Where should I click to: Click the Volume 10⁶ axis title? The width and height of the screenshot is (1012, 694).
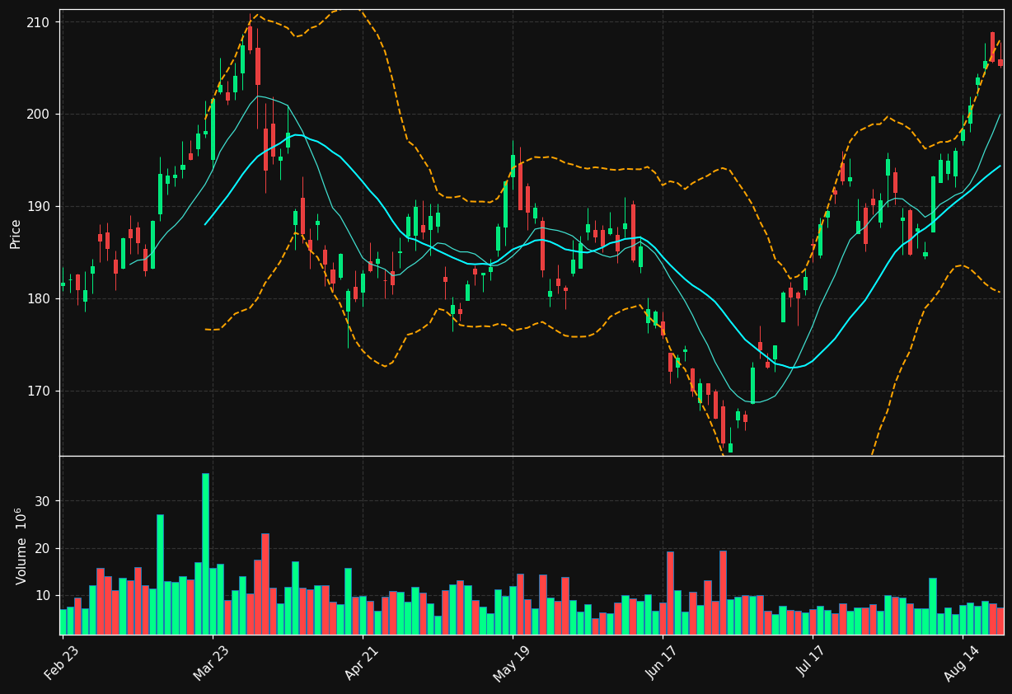point(21,546)
